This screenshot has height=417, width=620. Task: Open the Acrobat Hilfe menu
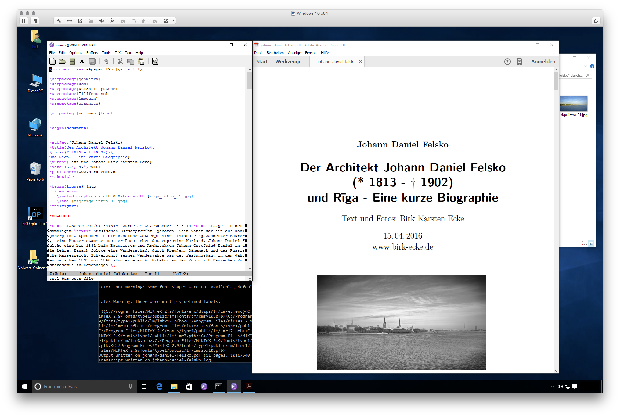[325, 53]
